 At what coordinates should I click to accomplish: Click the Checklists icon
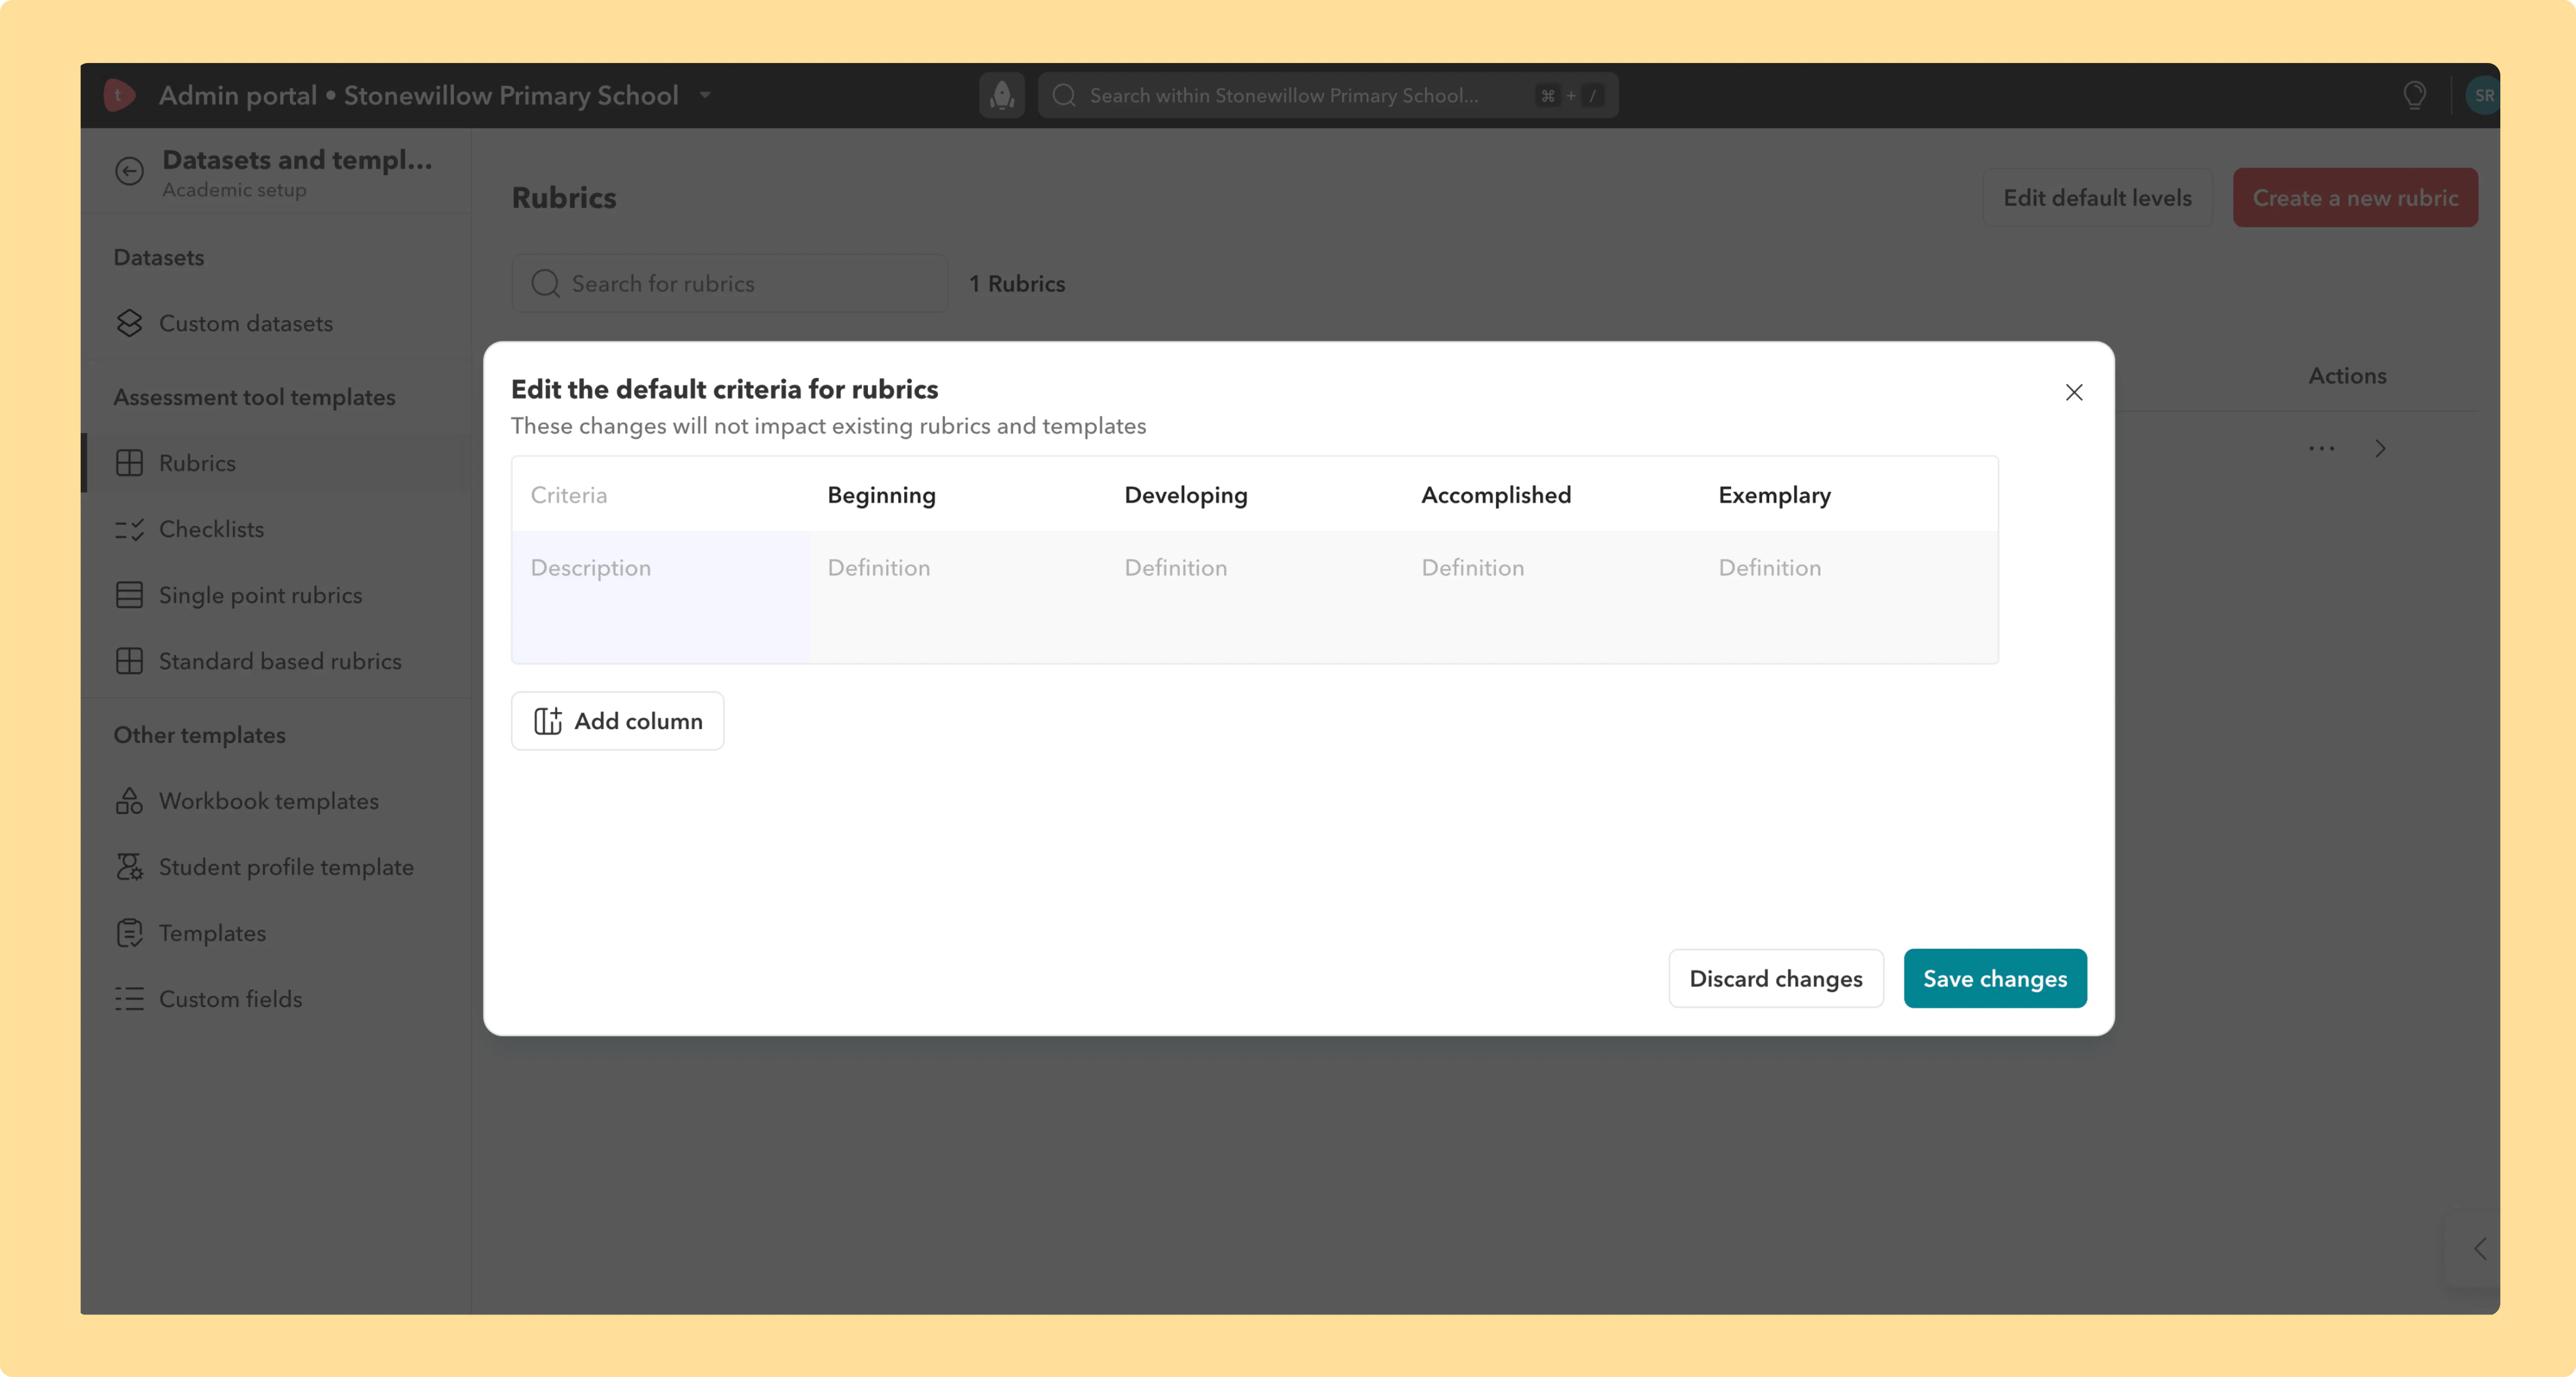click(129, 530)
